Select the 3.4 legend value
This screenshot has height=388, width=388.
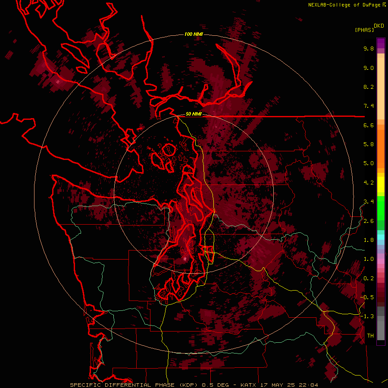[369, 202]
